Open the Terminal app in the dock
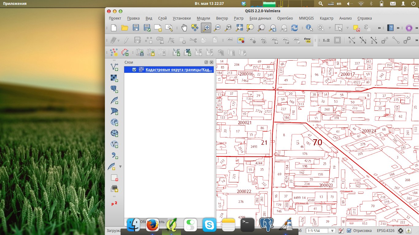This screenshot has height=235, width=419. point(247,225)
